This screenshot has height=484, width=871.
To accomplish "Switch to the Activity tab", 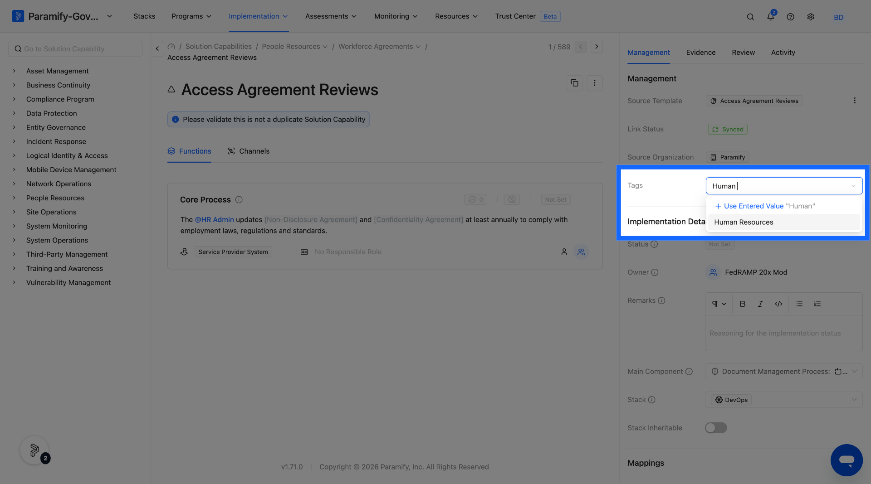I will [x=783, y=53].
